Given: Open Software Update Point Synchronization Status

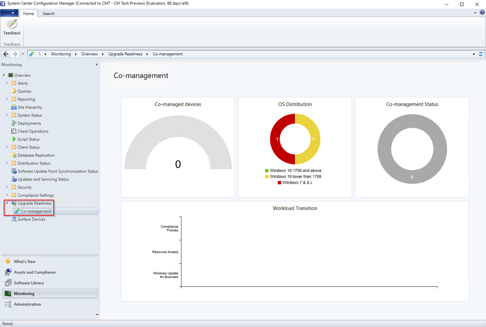Looking at the screenshot, I should click(57, 171).
